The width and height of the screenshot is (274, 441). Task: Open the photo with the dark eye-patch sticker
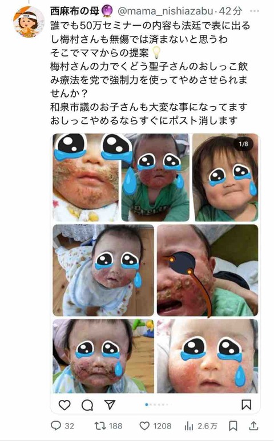(207, 270)
